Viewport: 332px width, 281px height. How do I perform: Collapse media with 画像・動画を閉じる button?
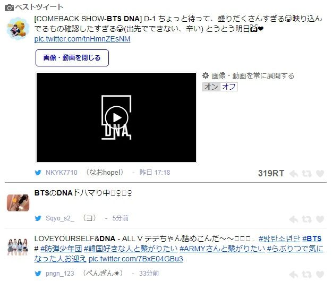click(72, 58)
